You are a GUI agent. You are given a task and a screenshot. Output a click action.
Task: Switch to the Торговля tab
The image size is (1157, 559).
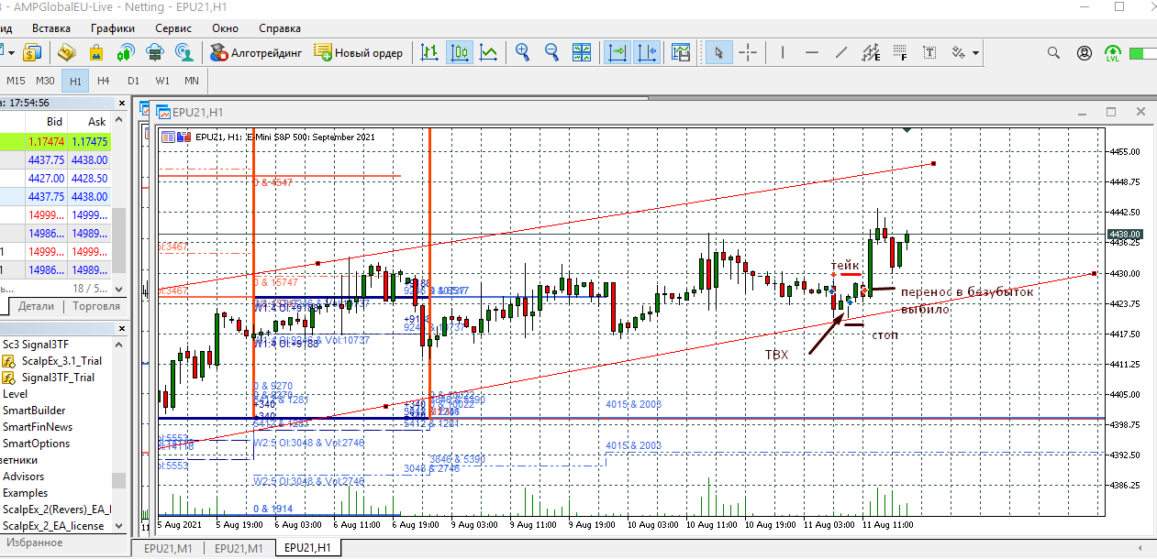pyautogui.click(x=96, y=306)
